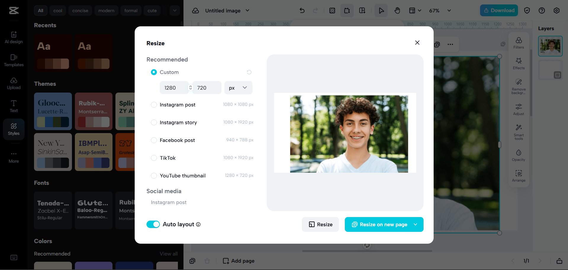The image size is (568, 270).
Task: Select the concise style filter tab
Action: click(x=80, y=11)
